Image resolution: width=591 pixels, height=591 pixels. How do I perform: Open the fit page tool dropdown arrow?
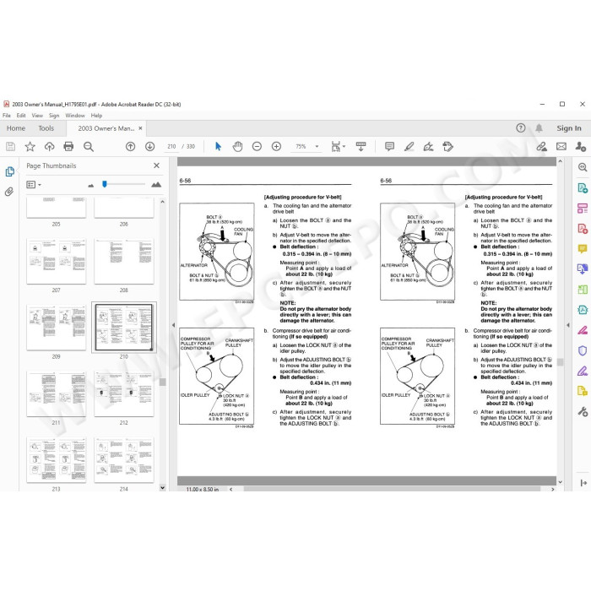click(344, 147)
